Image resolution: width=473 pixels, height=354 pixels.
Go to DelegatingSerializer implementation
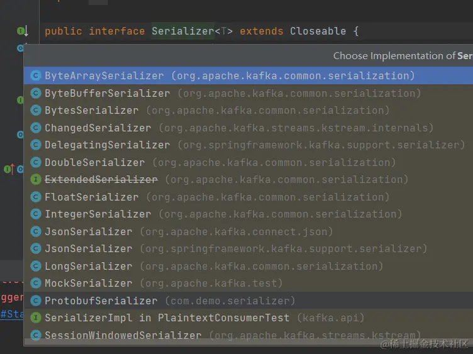point(248,145)
